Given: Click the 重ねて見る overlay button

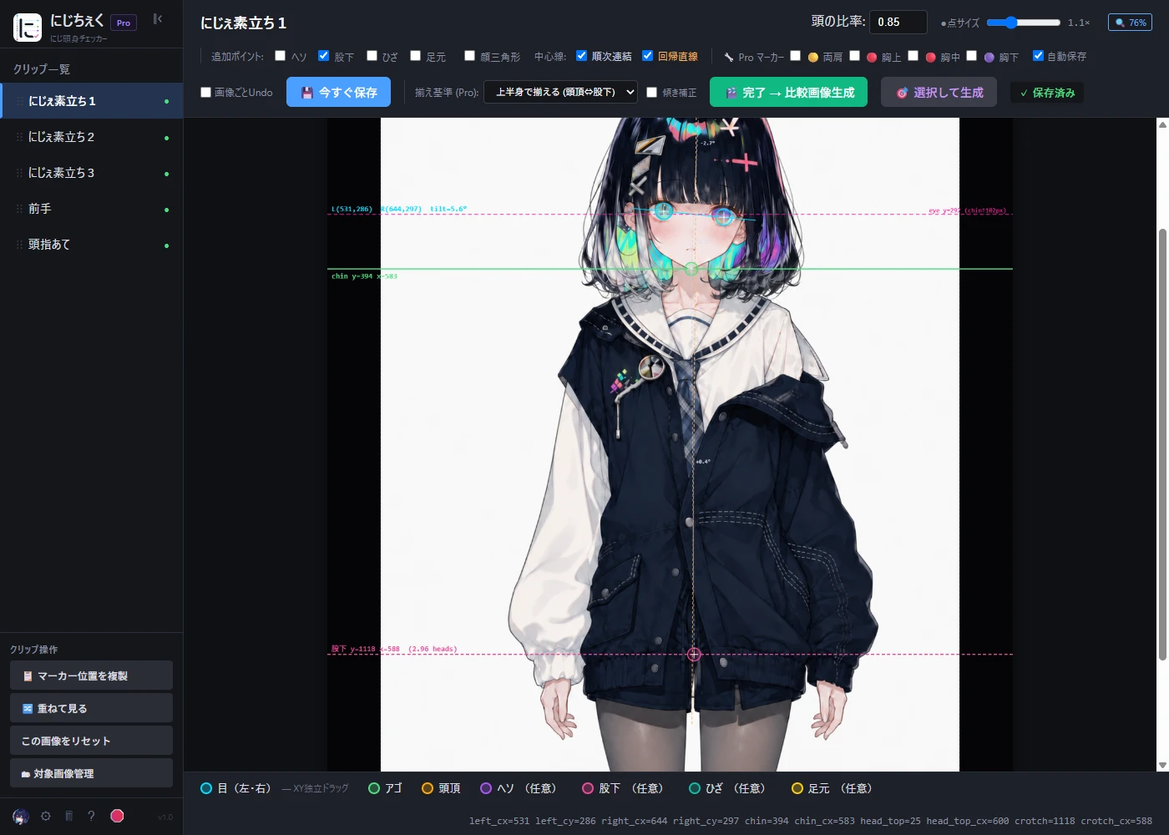Looking at the screenshot, I should tap(91, 708).
